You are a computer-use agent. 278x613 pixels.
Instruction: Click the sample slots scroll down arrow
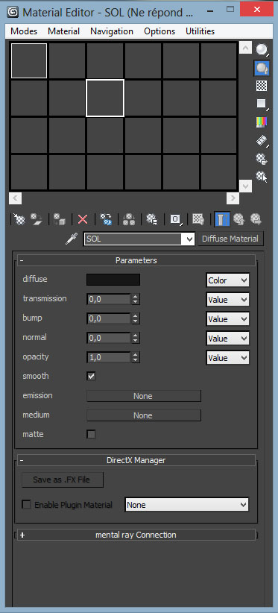245,186
